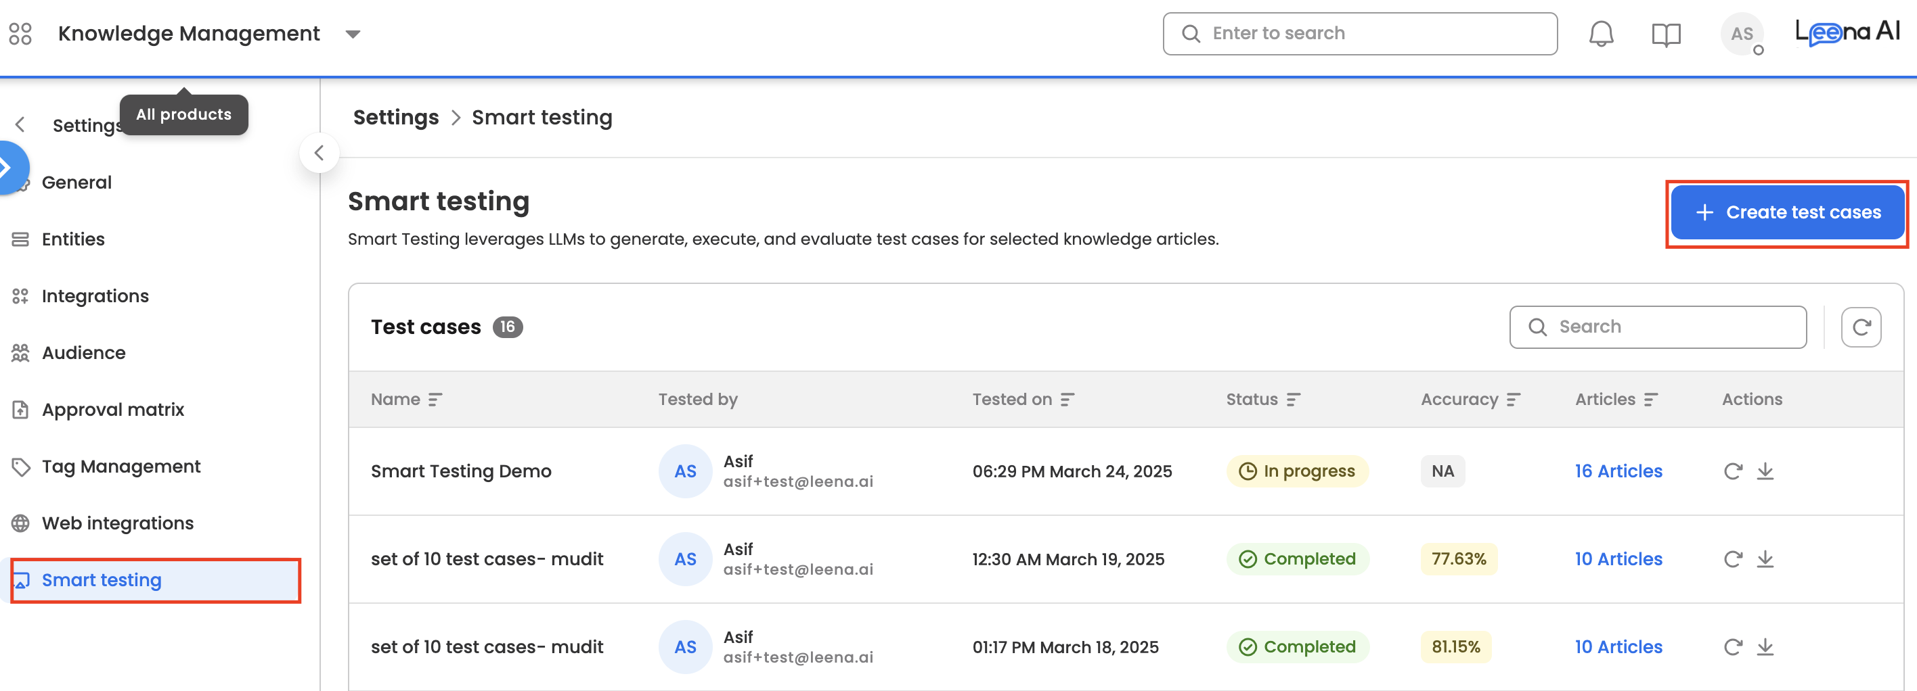Open the AS user profile avatar
Screen dimensions: 1917x691
(x=1742, y=34)
